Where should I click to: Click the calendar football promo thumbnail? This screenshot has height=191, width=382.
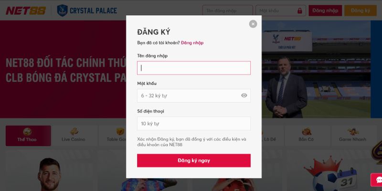[x=331, y=172]
